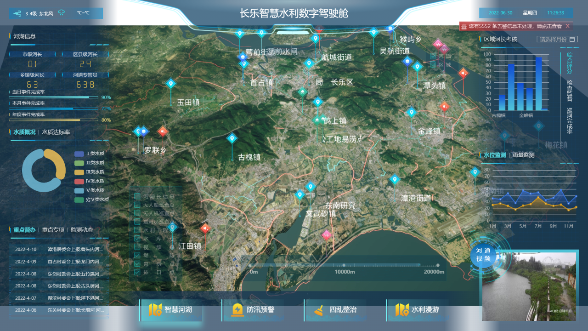Click the 20000m end handle of distance slider
This screenshot has height=331, width=588.
(x=438, y=265)
